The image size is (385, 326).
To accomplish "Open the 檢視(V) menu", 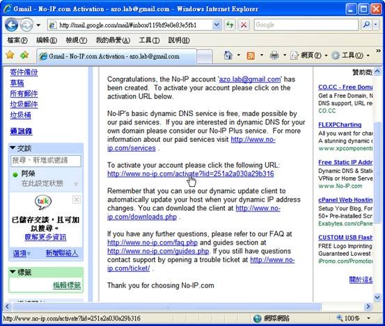I will click(76, 40).
